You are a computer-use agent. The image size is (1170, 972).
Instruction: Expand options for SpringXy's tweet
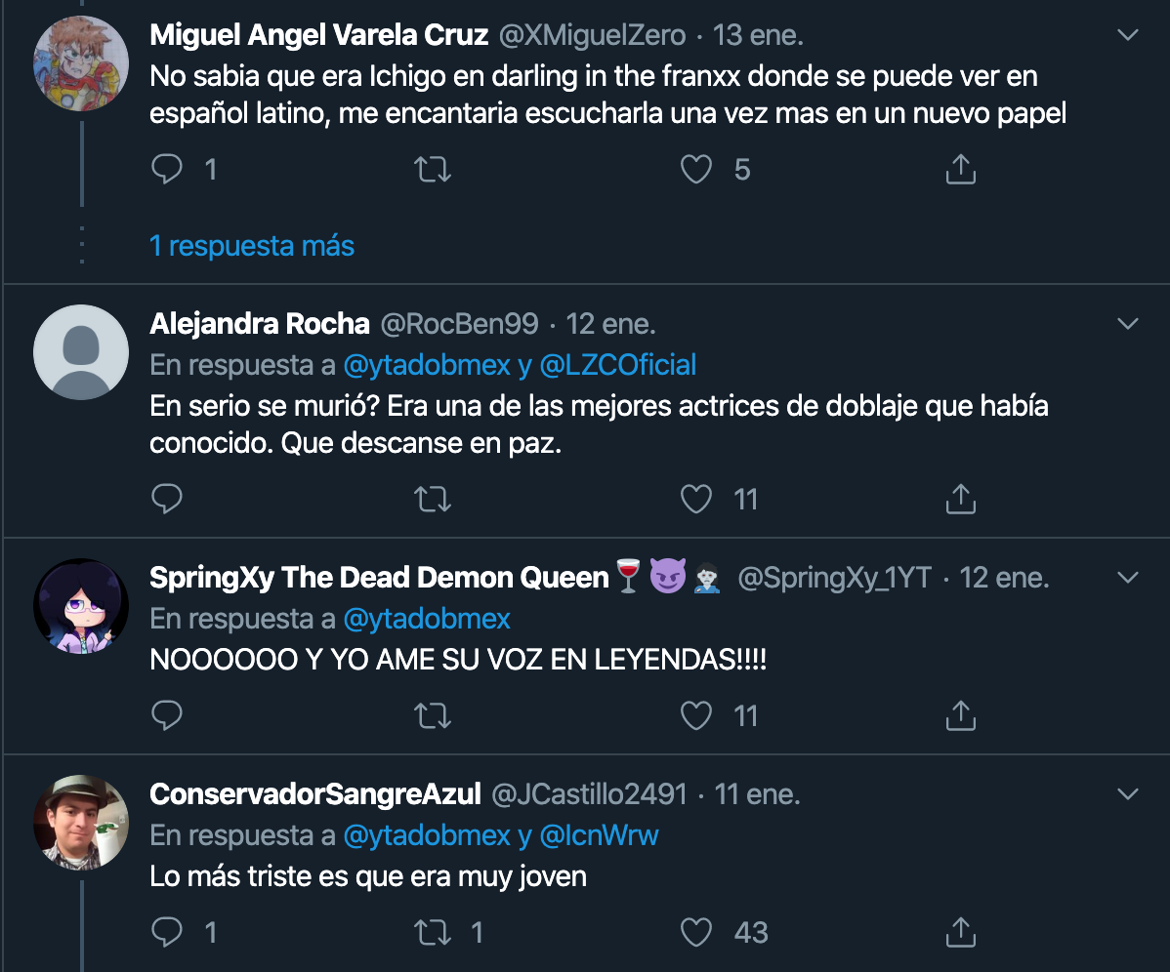(x=1127, y=577)
